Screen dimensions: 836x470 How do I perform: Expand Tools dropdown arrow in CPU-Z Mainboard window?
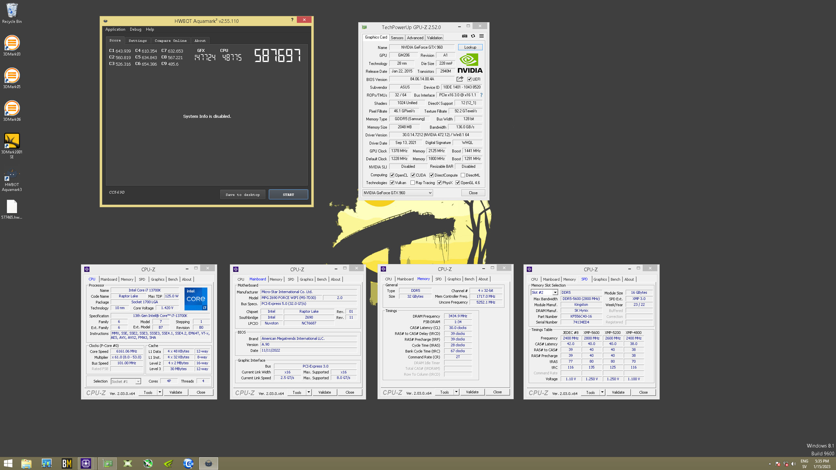[x=309, y=392]
